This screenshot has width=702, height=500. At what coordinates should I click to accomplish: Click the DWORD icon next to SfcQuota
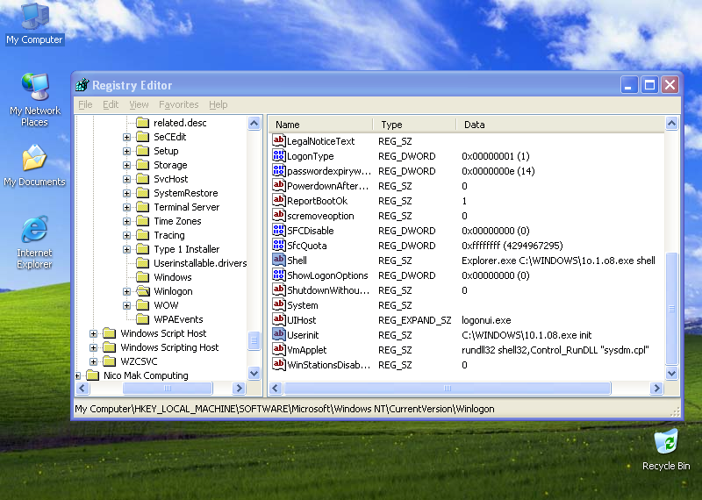(x=278, y=246)
